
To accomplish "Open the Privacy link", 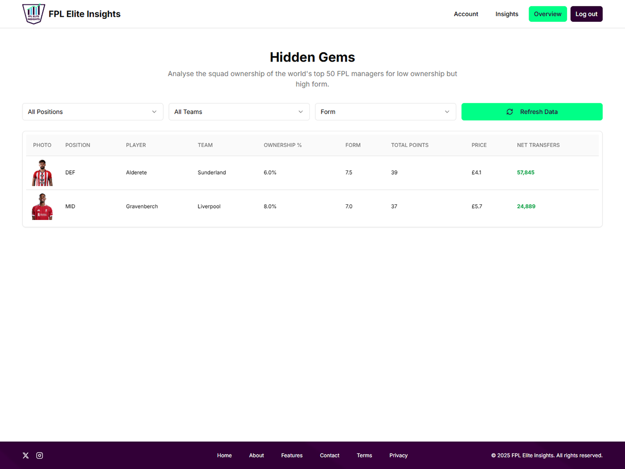I will 398,455.
